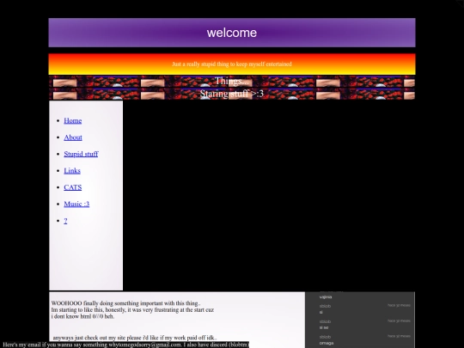Open the About page link
The height and width of the screenshot is (348, 464).
click(x=73, y=137)
